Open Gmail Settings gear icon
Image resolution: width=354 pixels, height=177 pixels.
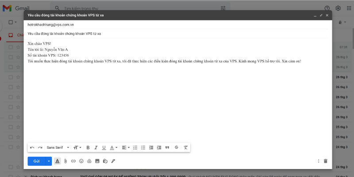coord(338,8)
